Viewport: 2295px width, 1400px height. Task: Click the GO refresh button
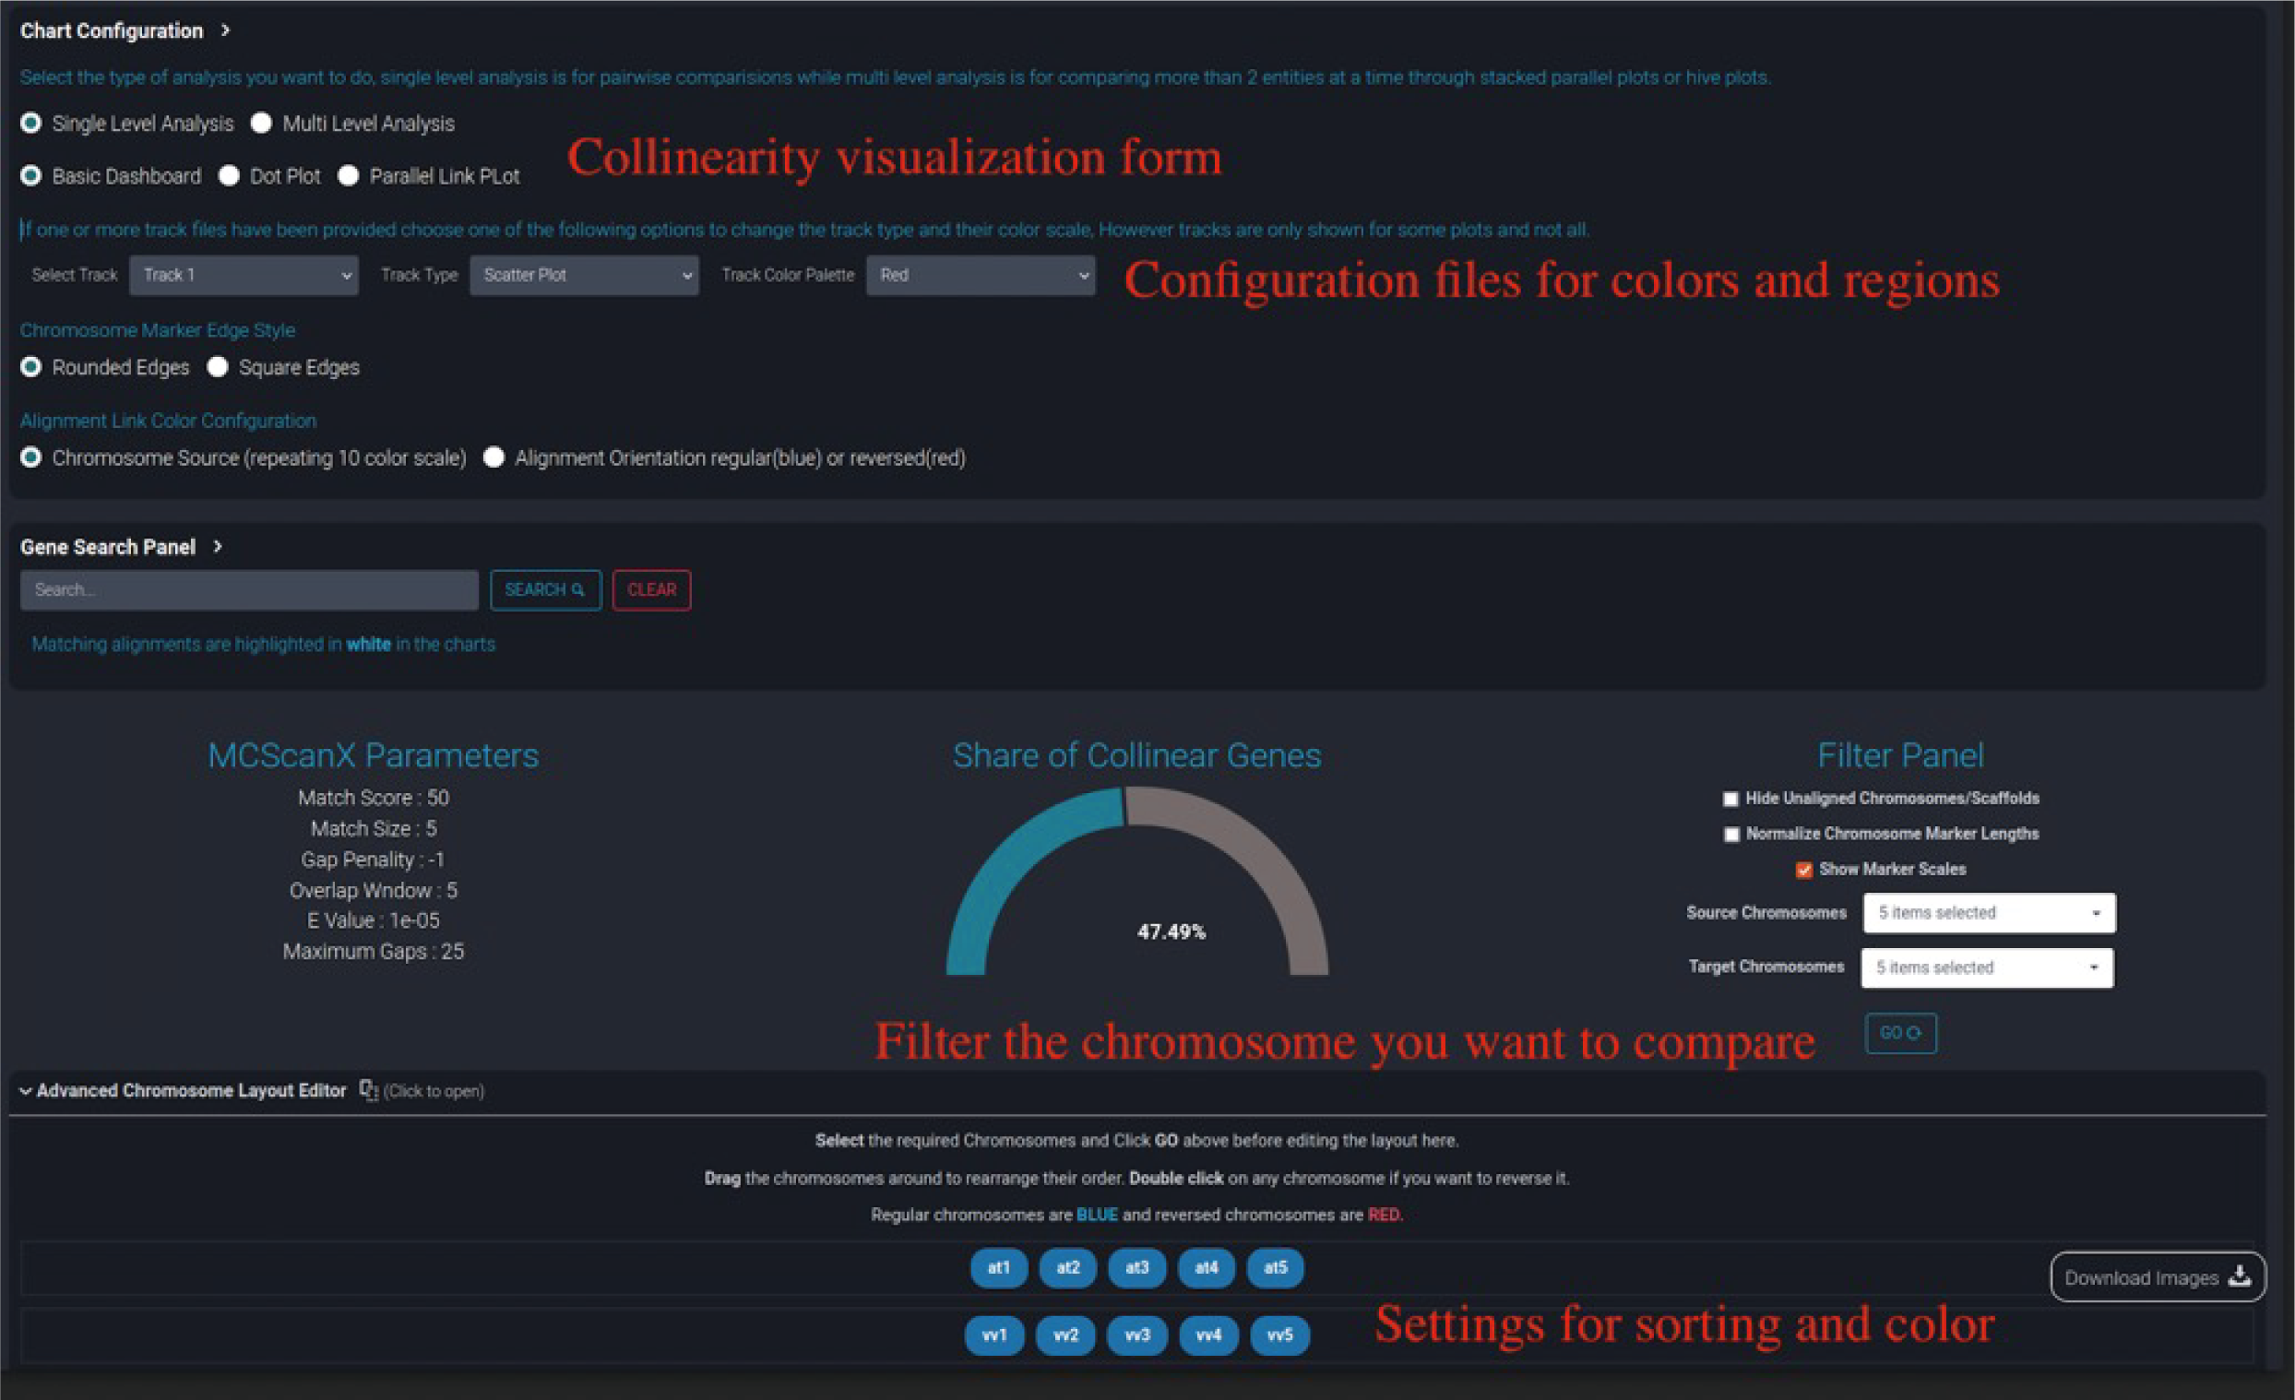click(x=1900, y=1033)
